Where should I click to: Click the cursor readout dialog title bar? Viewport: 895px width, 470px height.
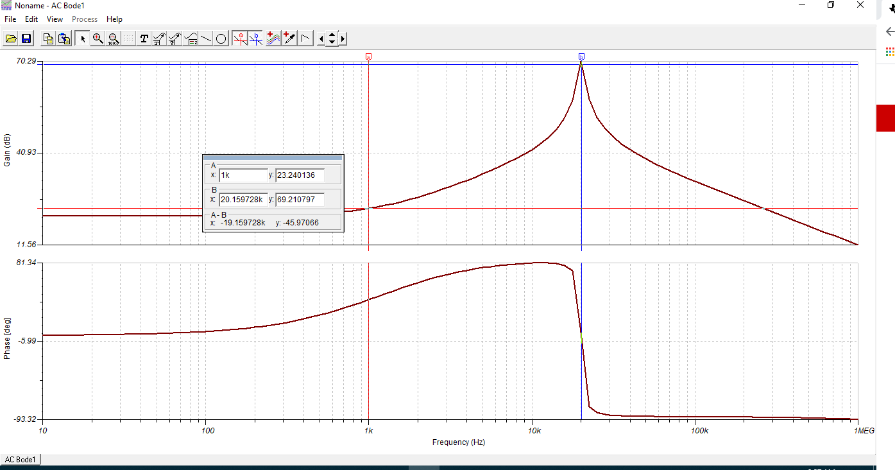pyautogui.click(x=273, y=157)
